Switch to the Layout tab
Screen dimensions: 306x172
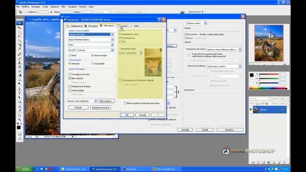click(x=122, y=26)
